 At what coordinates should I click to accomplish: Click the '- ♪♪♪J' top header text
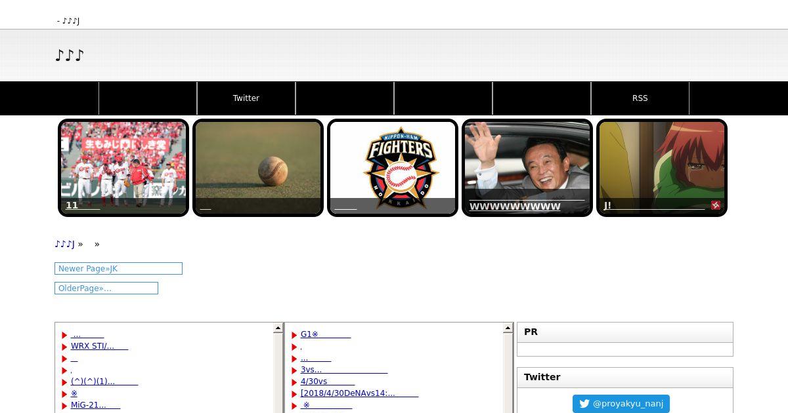pos(68,21)
